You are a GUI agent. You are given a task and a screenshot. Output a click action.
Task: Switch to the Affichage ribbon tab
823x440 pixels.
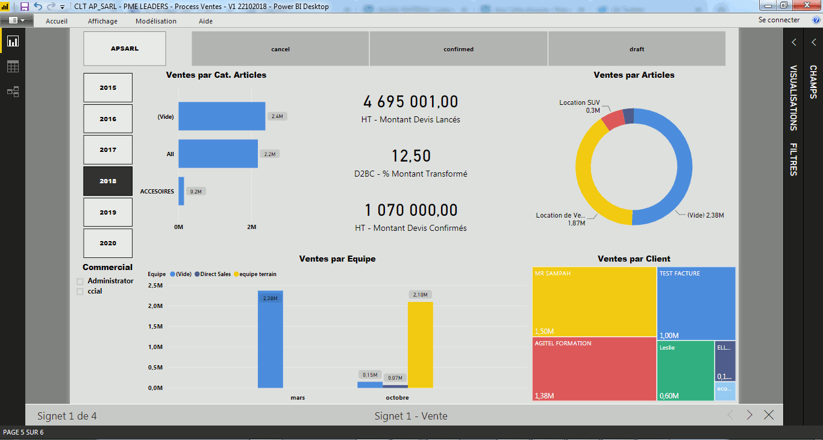point(102,20)
